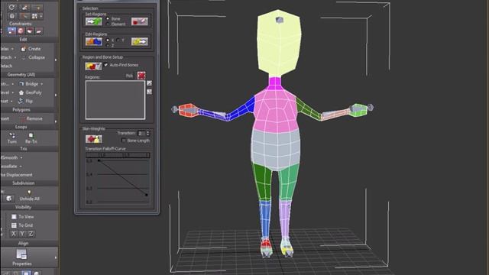Click the Region and Bone Setup icon button
The width and height of the screenshot is (489, 275).
click(93, 66)
